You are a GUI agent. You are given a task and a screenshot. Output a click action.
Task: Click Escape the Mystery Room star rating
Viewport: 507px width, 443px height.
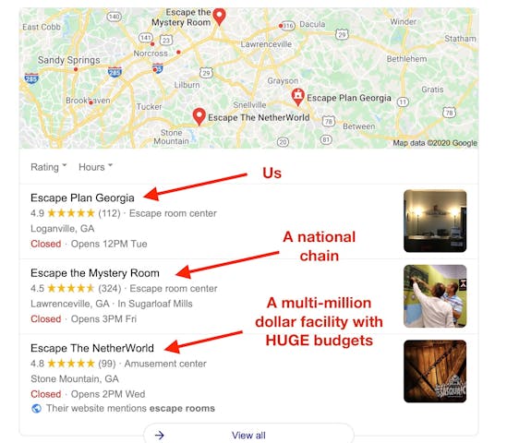click(71, 288)
